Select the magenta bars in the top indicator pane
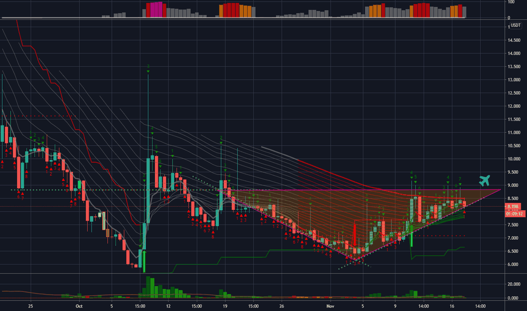 pyautogui.click(x=156, y=10)
